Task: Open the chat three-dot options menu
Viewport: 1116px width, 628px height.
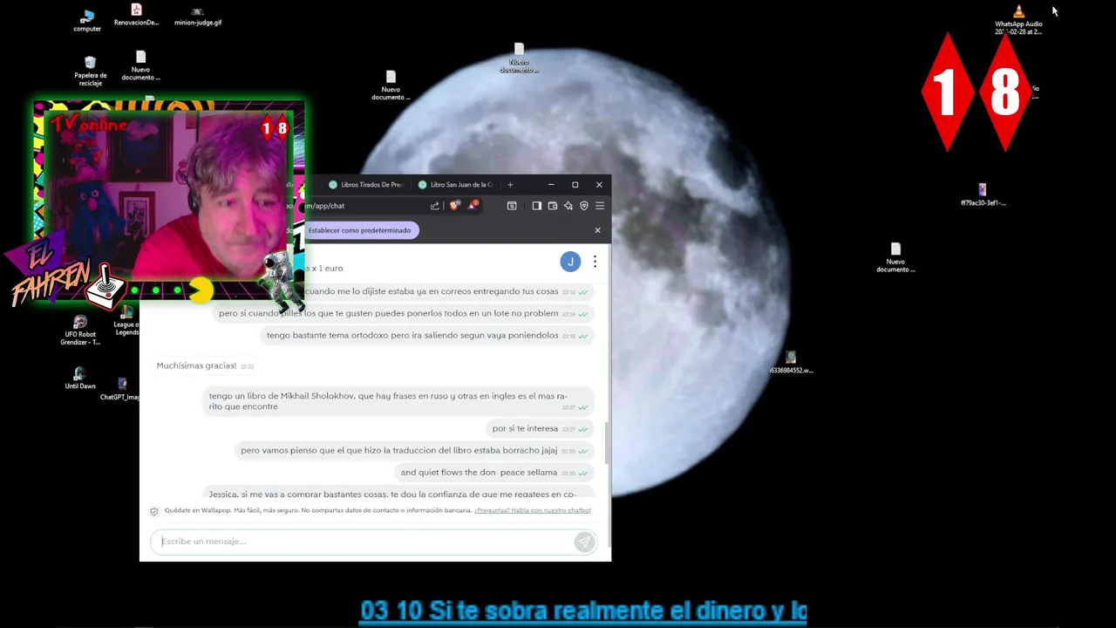Action: pos(595,262)
